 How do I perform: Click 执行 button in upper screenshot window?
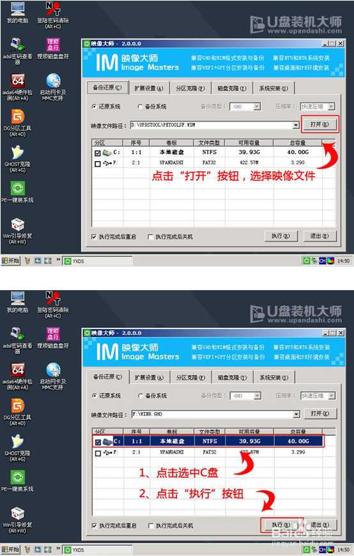pos(281,236)
